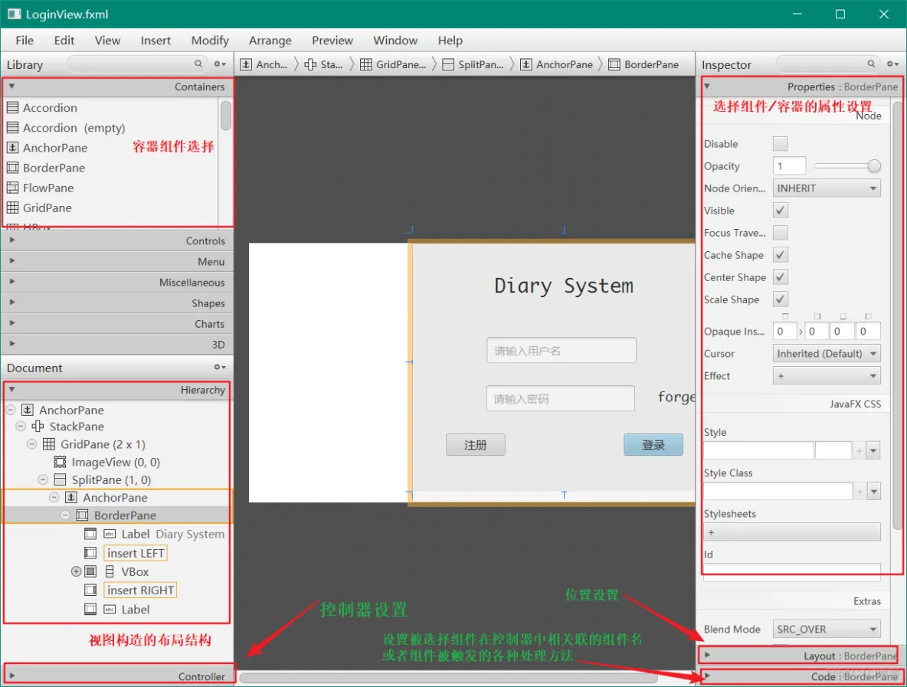The height and width of the screenshot is (687, 907).
Task: Open the Cursor Inherited (Default) dropdown
Action: [x=827, y=353]
